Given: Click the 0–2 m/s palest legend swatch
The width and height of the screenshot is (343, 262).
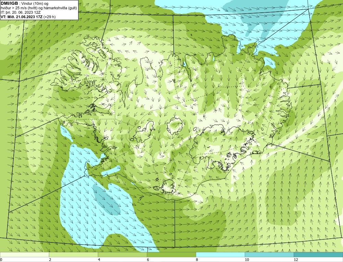Looking at the screenshot, I should point(24,255).
